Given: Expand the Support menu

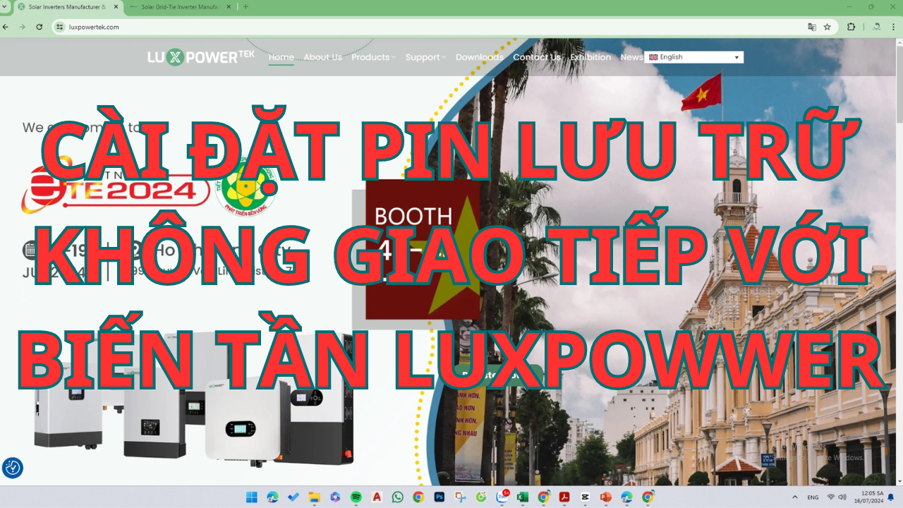Looking at the screenshot, I should point(425,57).
